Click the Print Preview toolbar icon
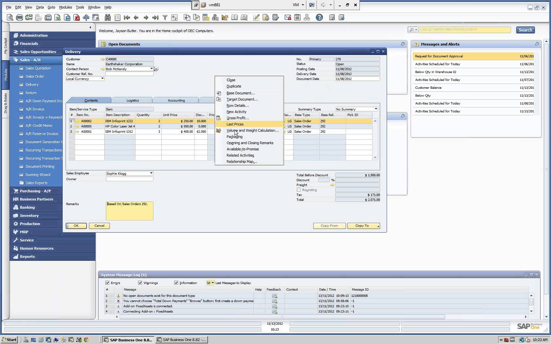 [x=10, y=18]
